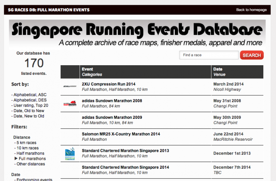Click Changi Point venue for Sundown 2009
Screen dimensions: 276x181
pos(225,123)
